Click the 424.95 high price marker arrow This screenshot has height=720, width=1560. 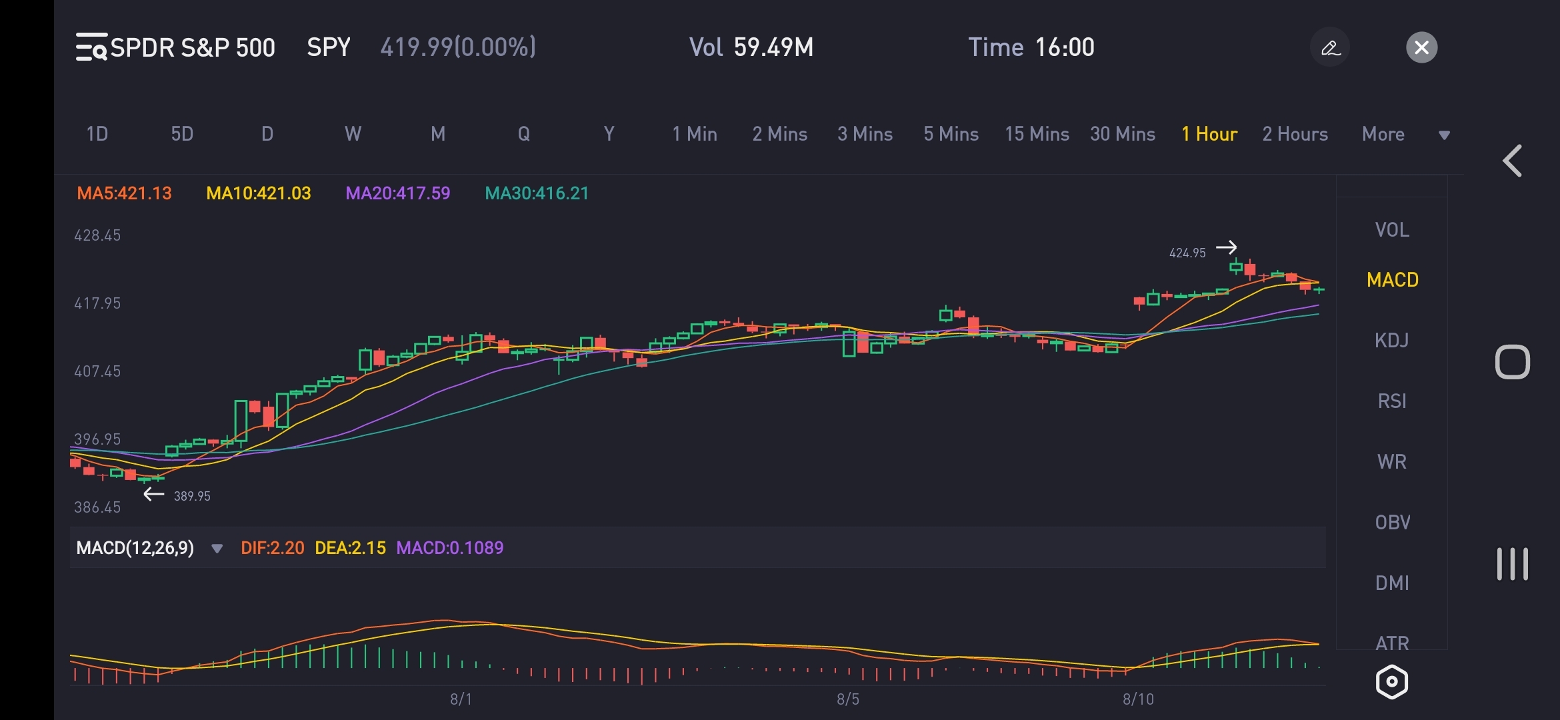click(x=1226, y=247)
